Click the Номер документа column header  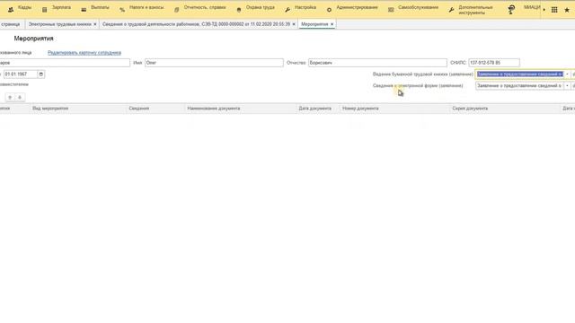pyautogui.click(x=360, y=109)
